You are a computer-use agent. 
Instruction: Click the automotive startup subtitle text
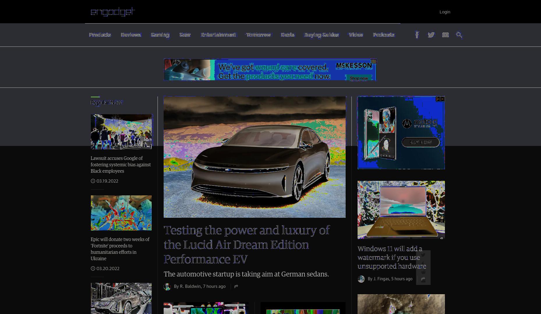(246, 274)
